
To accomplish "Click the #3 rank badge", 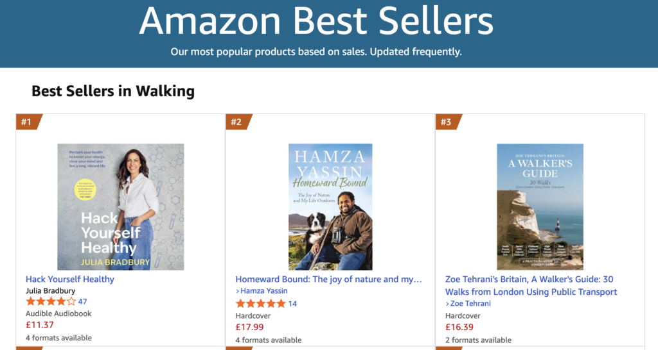I will 447,122.
